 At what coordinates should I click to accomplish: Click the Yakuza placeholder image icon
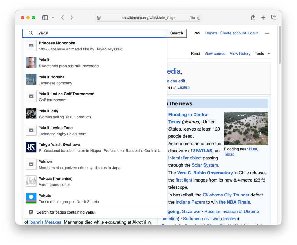31,164
